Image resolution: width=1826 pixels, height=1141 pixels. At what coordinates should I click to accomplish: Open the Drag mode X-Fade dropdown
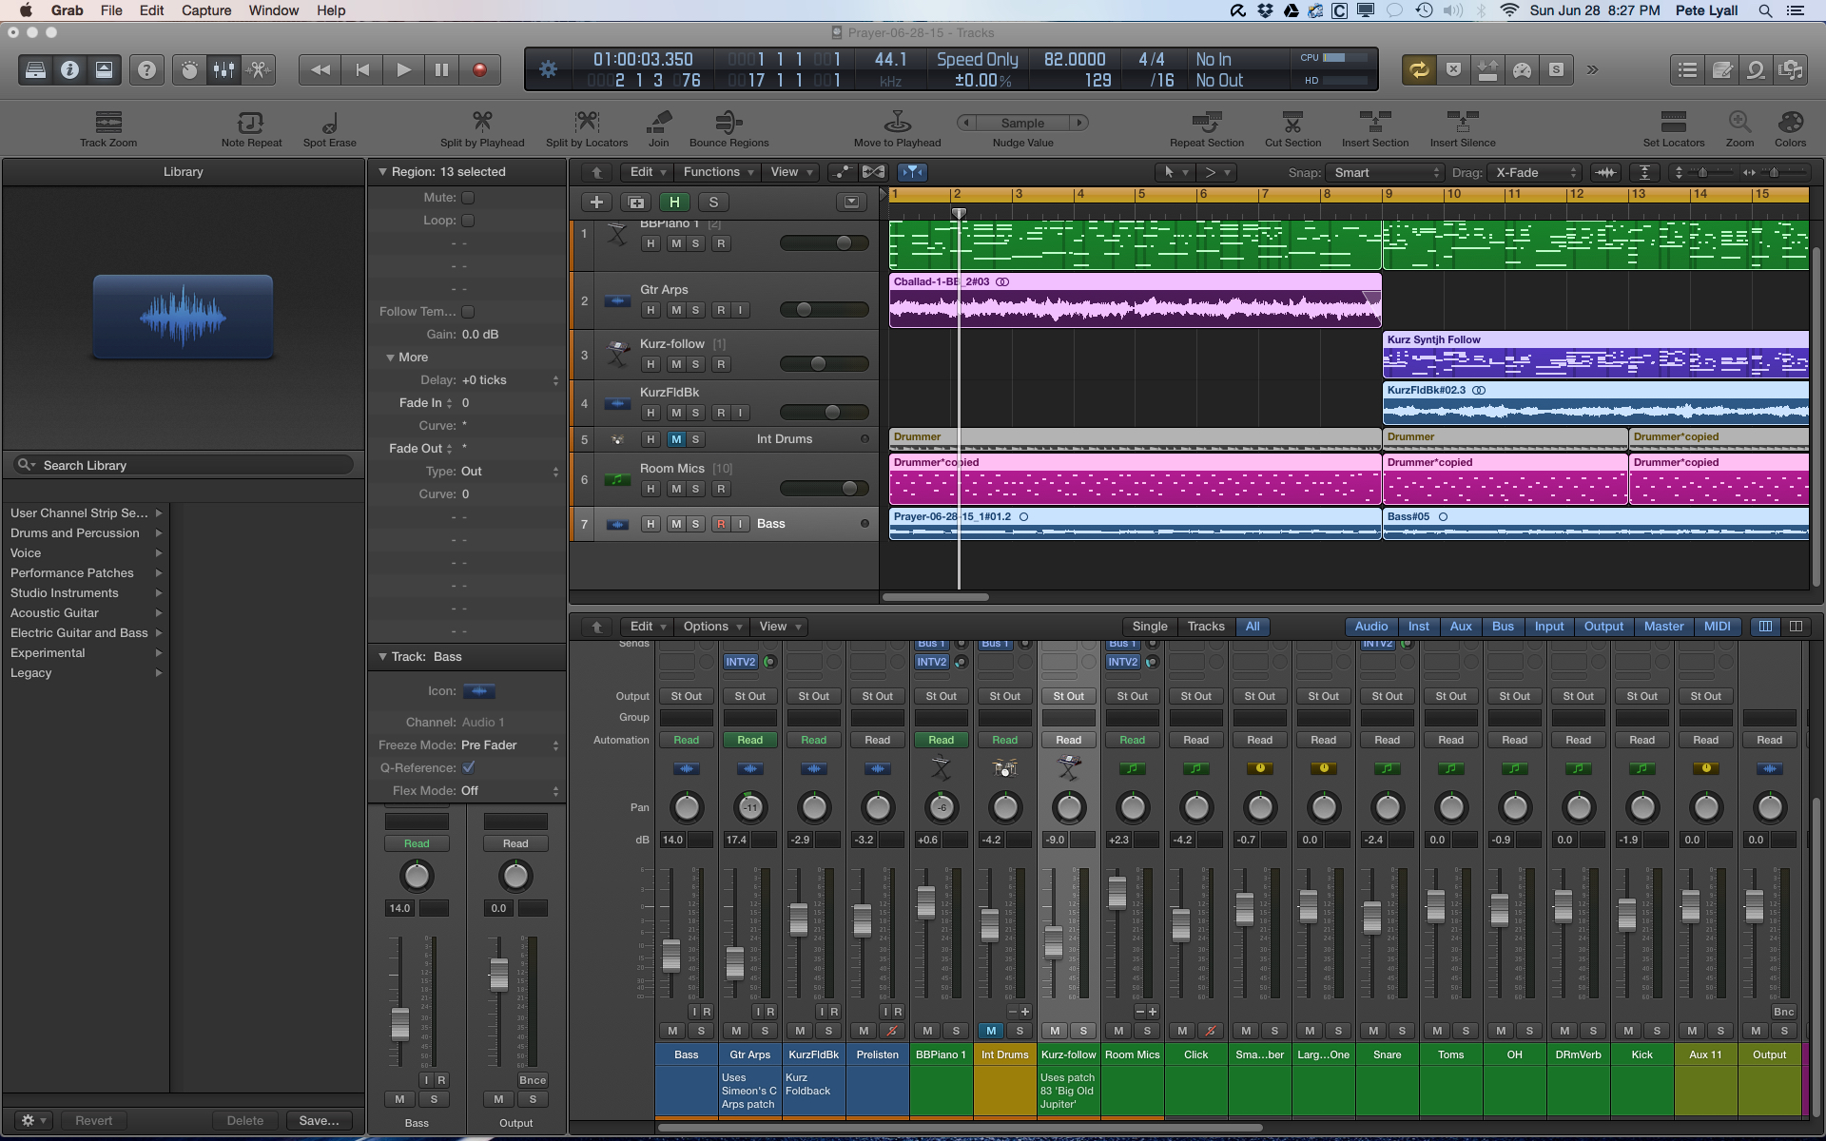point(1535,172)
